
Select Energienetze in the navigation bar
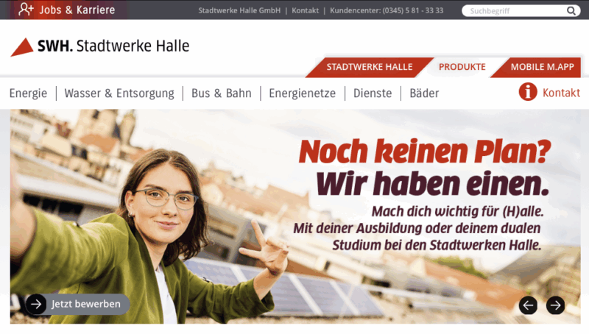tap(302, 93)
